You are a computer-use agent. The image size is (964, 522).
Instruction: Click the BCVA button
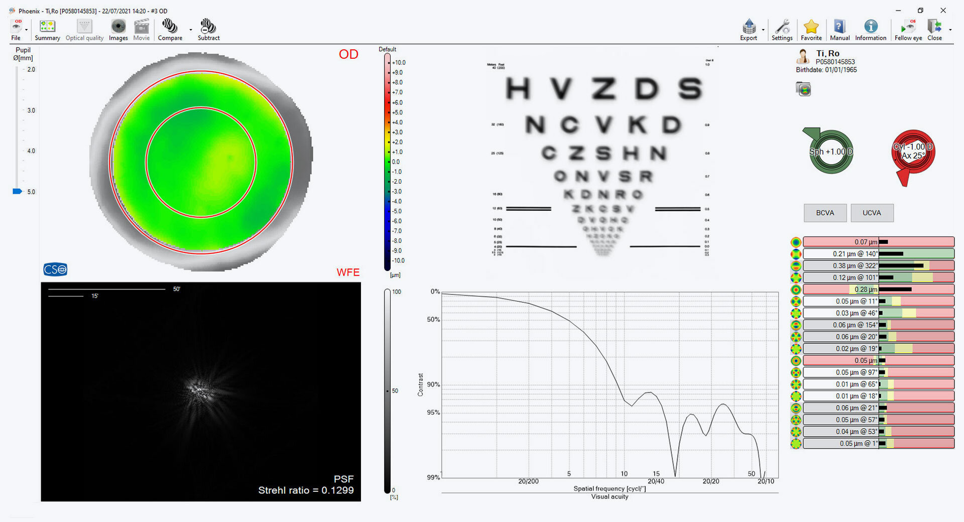[824, 213]
